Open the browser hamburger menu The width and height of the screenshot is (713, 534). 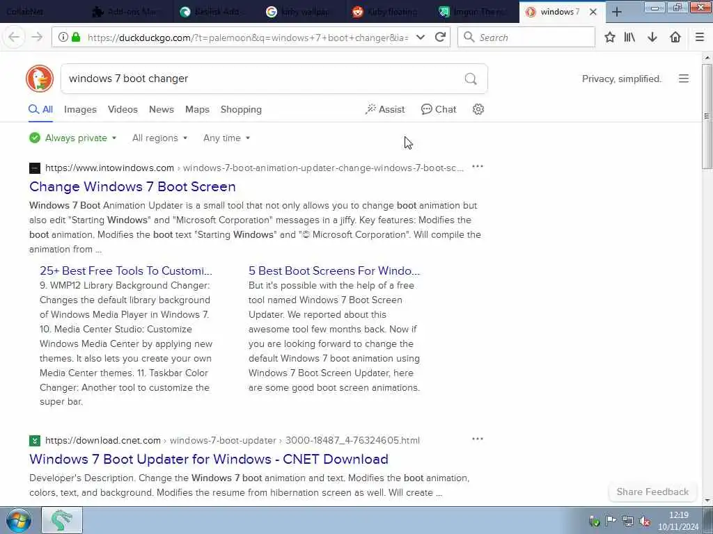click(x=700, y=38)
